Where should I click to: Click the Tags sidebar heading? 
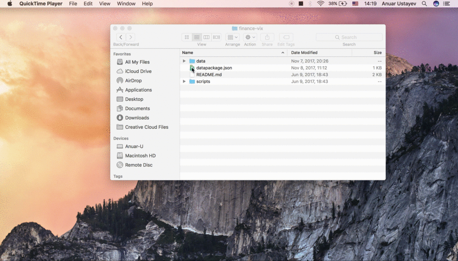[x=118, y=176]
